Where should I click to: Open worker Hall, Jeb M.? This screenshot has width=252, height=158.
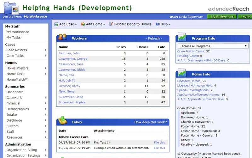(67, 81)
